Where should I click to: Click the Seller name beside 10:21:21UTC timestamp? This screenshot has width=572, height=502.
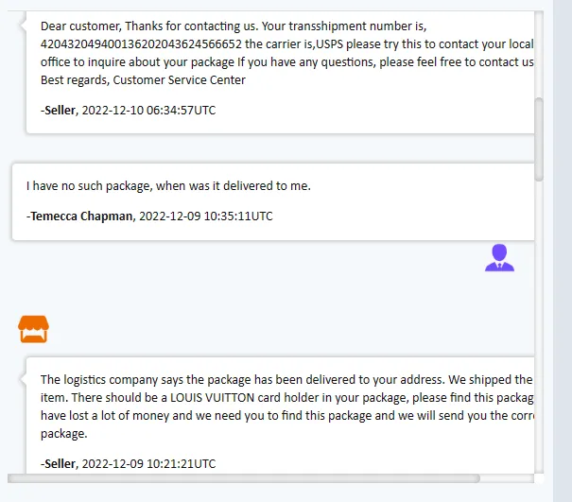pyautogui.click(x=59, y=463)
